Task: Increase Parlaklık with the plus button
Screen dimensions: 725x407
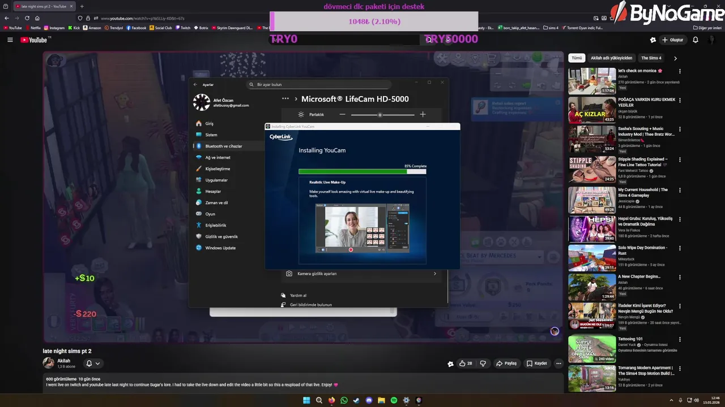Action: (423, 114)
